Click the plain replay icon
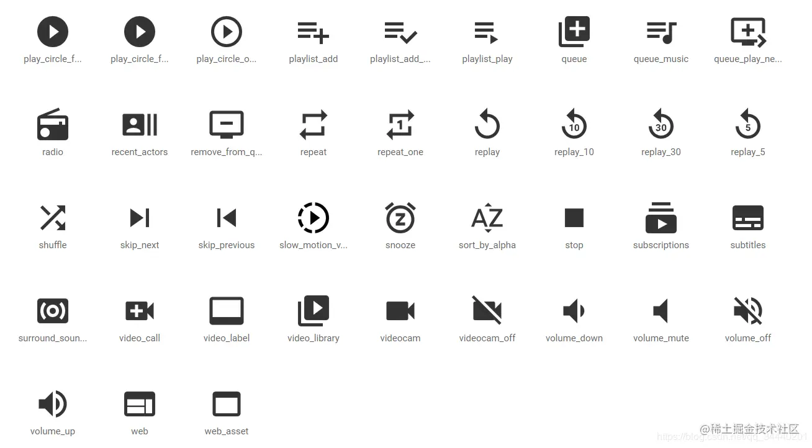This screenshot has width=812, height=448. [x=487, y=123]
